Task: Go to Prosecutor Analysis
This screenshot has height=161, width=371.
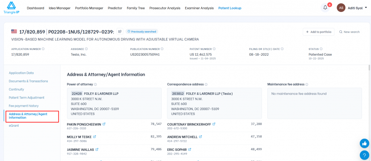Action: tap(165, 8)
